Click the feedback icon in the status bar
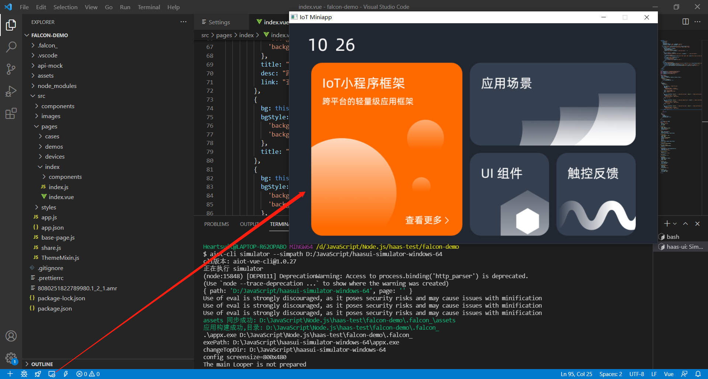 (684, 374)
